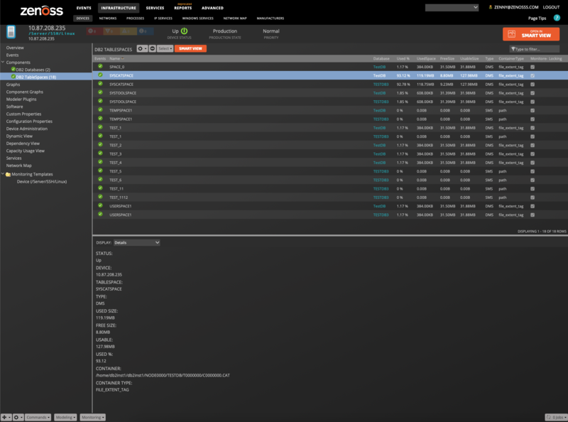The image size is (568, 422).
Task: Open the Events main menu
Action: pos(84,8)
